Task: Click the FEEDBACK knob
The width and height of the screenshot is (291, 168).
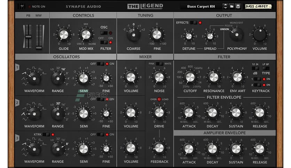Action: click(x=159, y=148)
